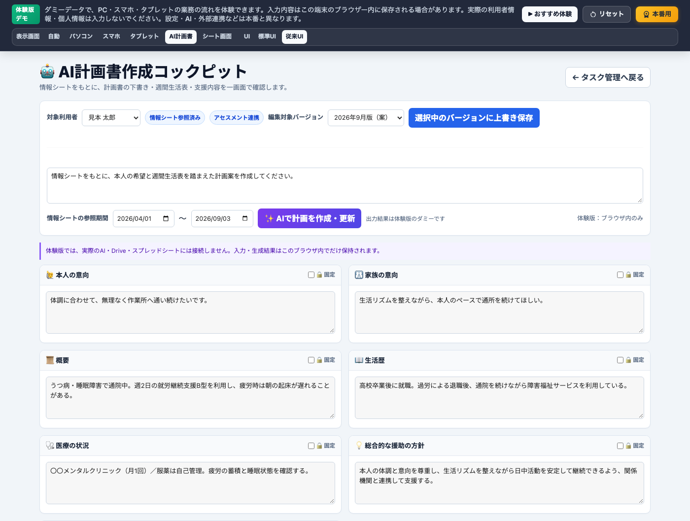Enable the 固定 checkbox for 概要
This screenshot has width=690, height=521.
click(x=311, y=360)
